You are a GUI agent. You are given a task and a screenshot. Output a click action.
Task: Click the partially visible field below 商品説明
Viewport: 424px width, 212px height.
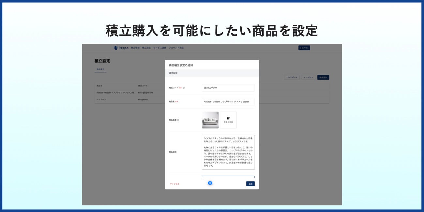[x=228, y=177]
